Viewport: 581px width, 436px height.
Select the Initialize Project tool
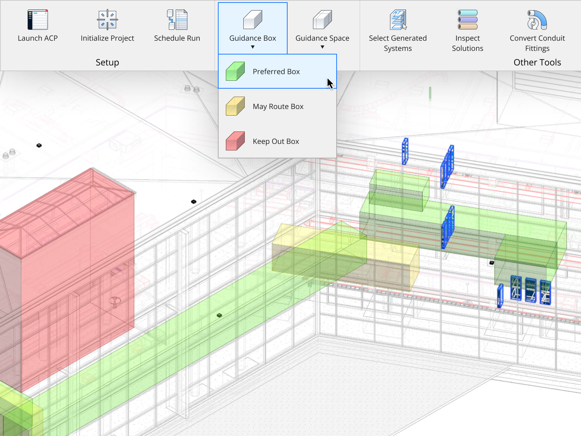pyautogui.click(x=107, y=20)
